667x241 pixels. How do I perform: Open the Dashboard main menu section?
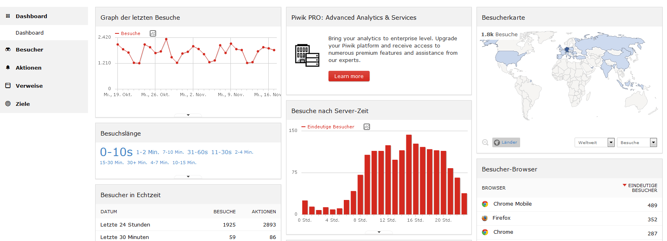click(x=44, y=16)
